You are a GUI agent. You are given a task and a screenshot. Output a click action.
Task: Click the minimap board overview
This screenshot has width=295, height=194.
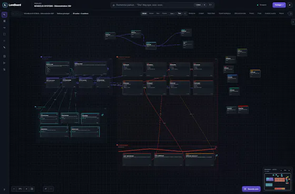click(278, 181)
